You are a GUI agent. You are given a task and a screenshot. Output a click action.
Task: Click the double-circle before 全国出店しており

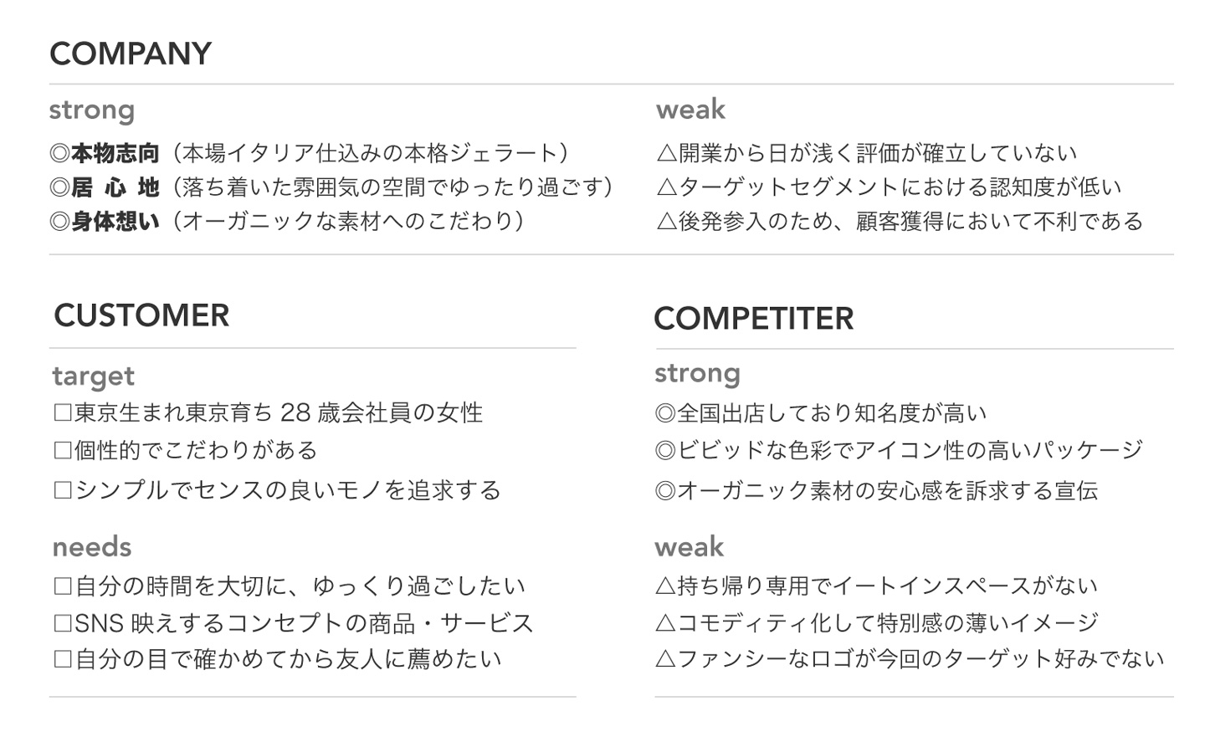(665, 413)
